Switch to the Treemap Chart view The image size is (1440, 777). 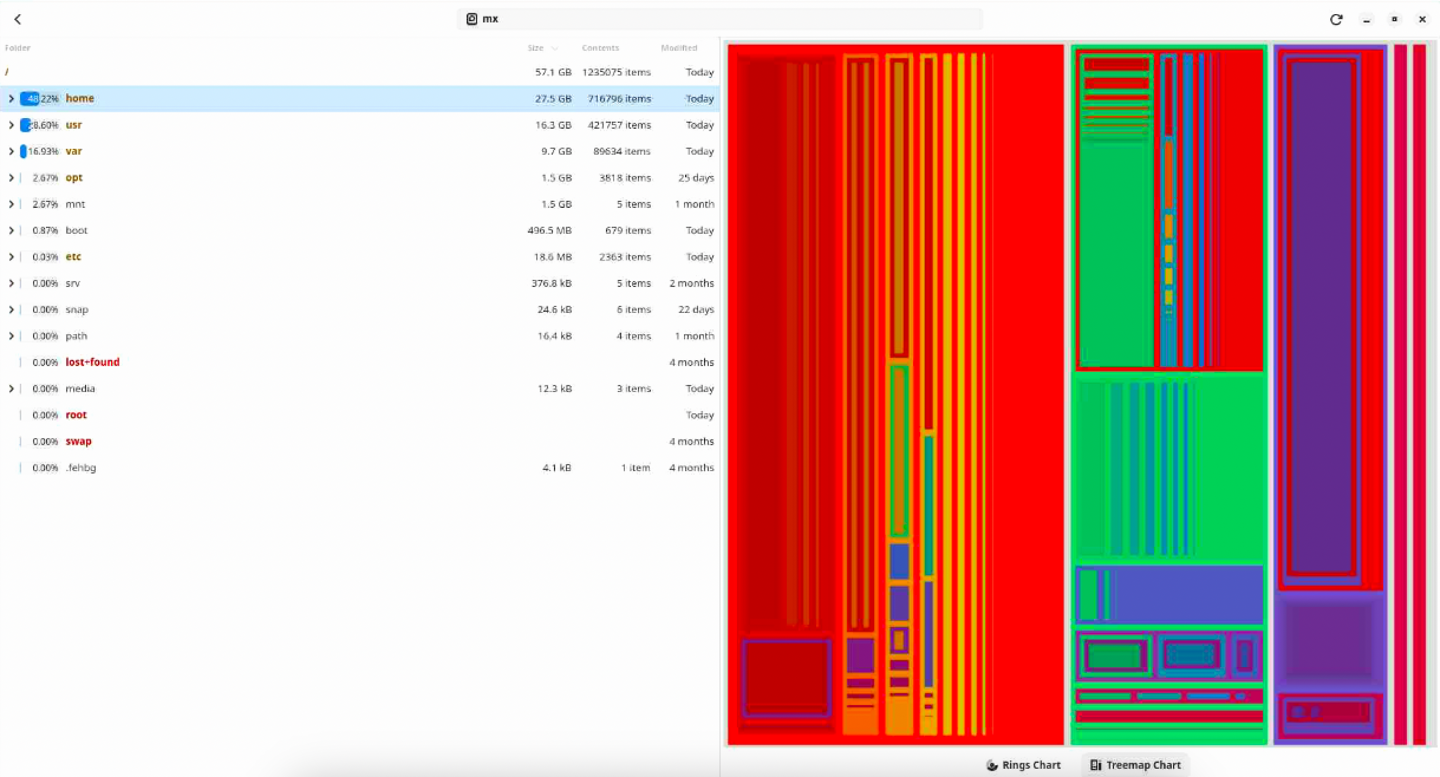[1135, 765]
